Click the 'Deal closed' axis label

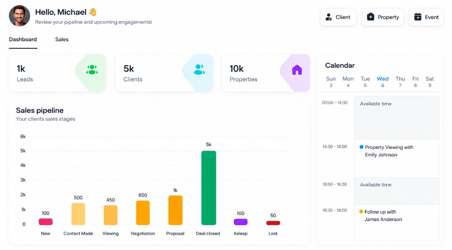pos(208,234)
